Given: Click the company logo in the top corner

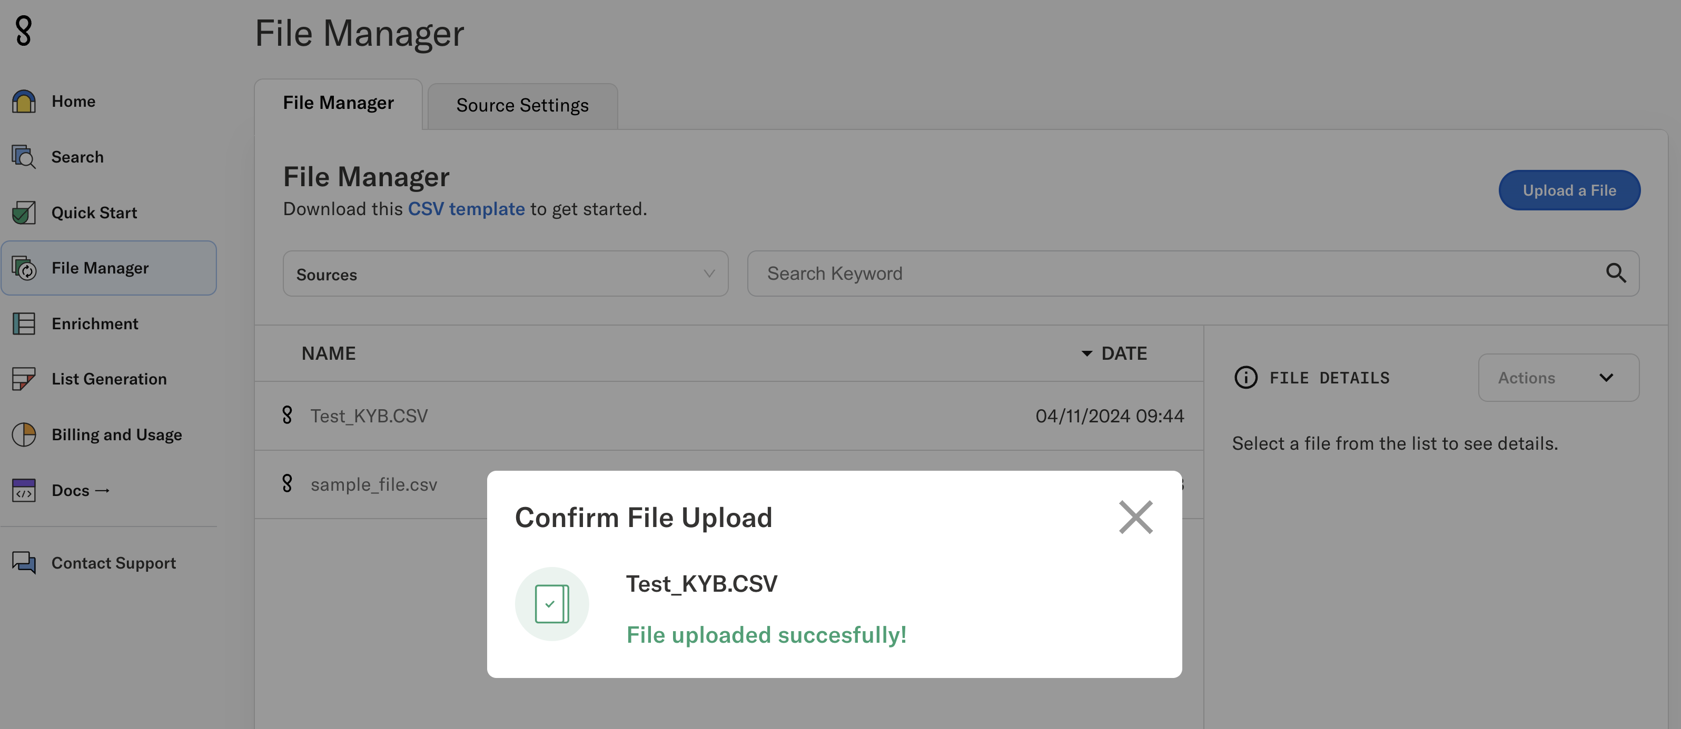Looking at the screenshot, I should (24, 31).
